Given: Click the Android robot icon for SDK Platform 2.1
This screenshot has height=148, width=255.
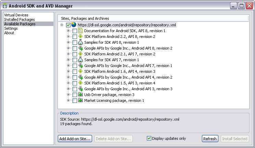Looking at the screenshot, I should click(80, 54).
